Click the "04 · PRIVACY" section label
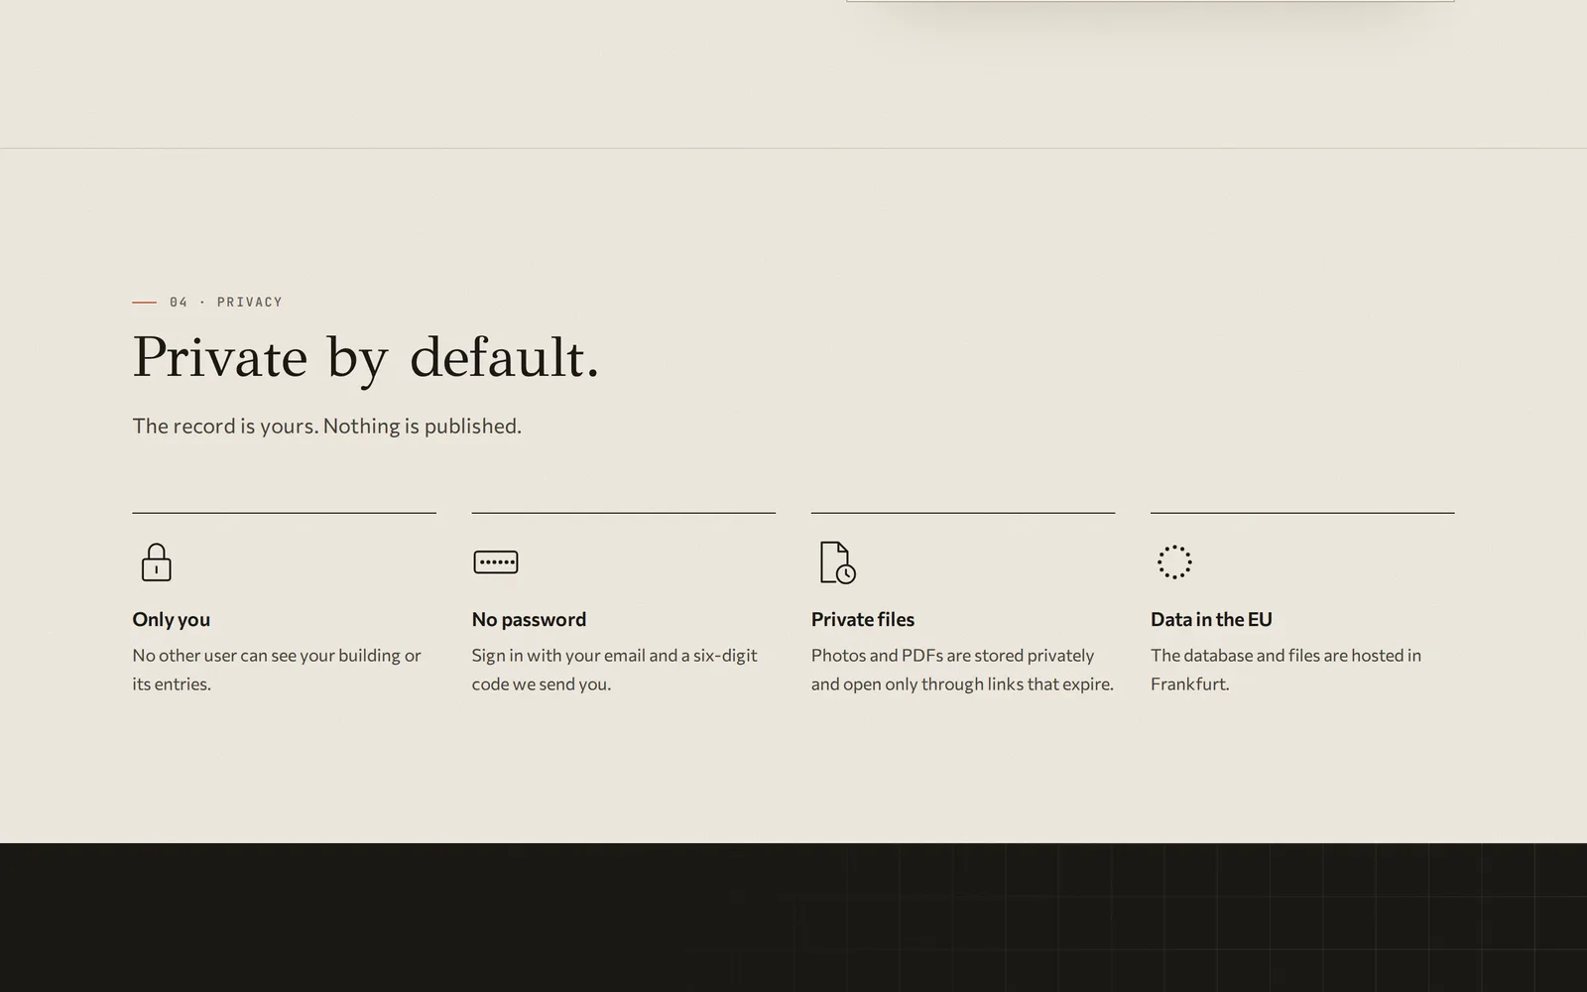 click(226, 302)
